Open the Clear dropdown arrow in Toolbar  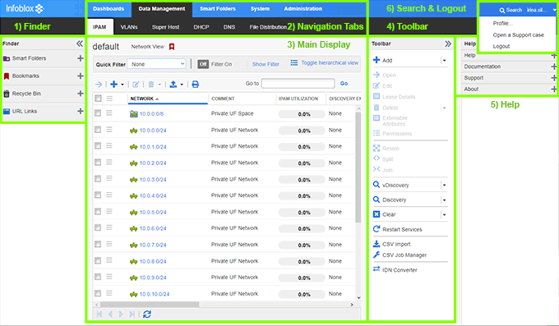click(x=444, y=214)
